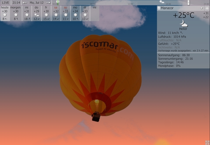
Task: Click the Tageslänge: 14:46 row
Action: [171, 62]
